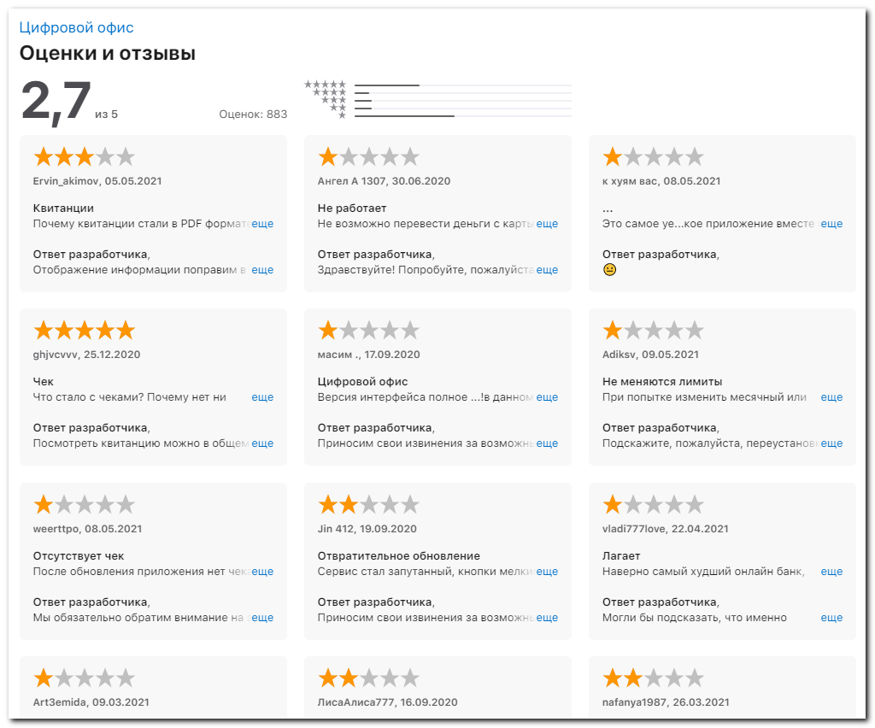Image resolution: width=875 pixels, height=728 pixels.
Task: Click the star rating on Art3emida's review
Action: click(84, 678)
